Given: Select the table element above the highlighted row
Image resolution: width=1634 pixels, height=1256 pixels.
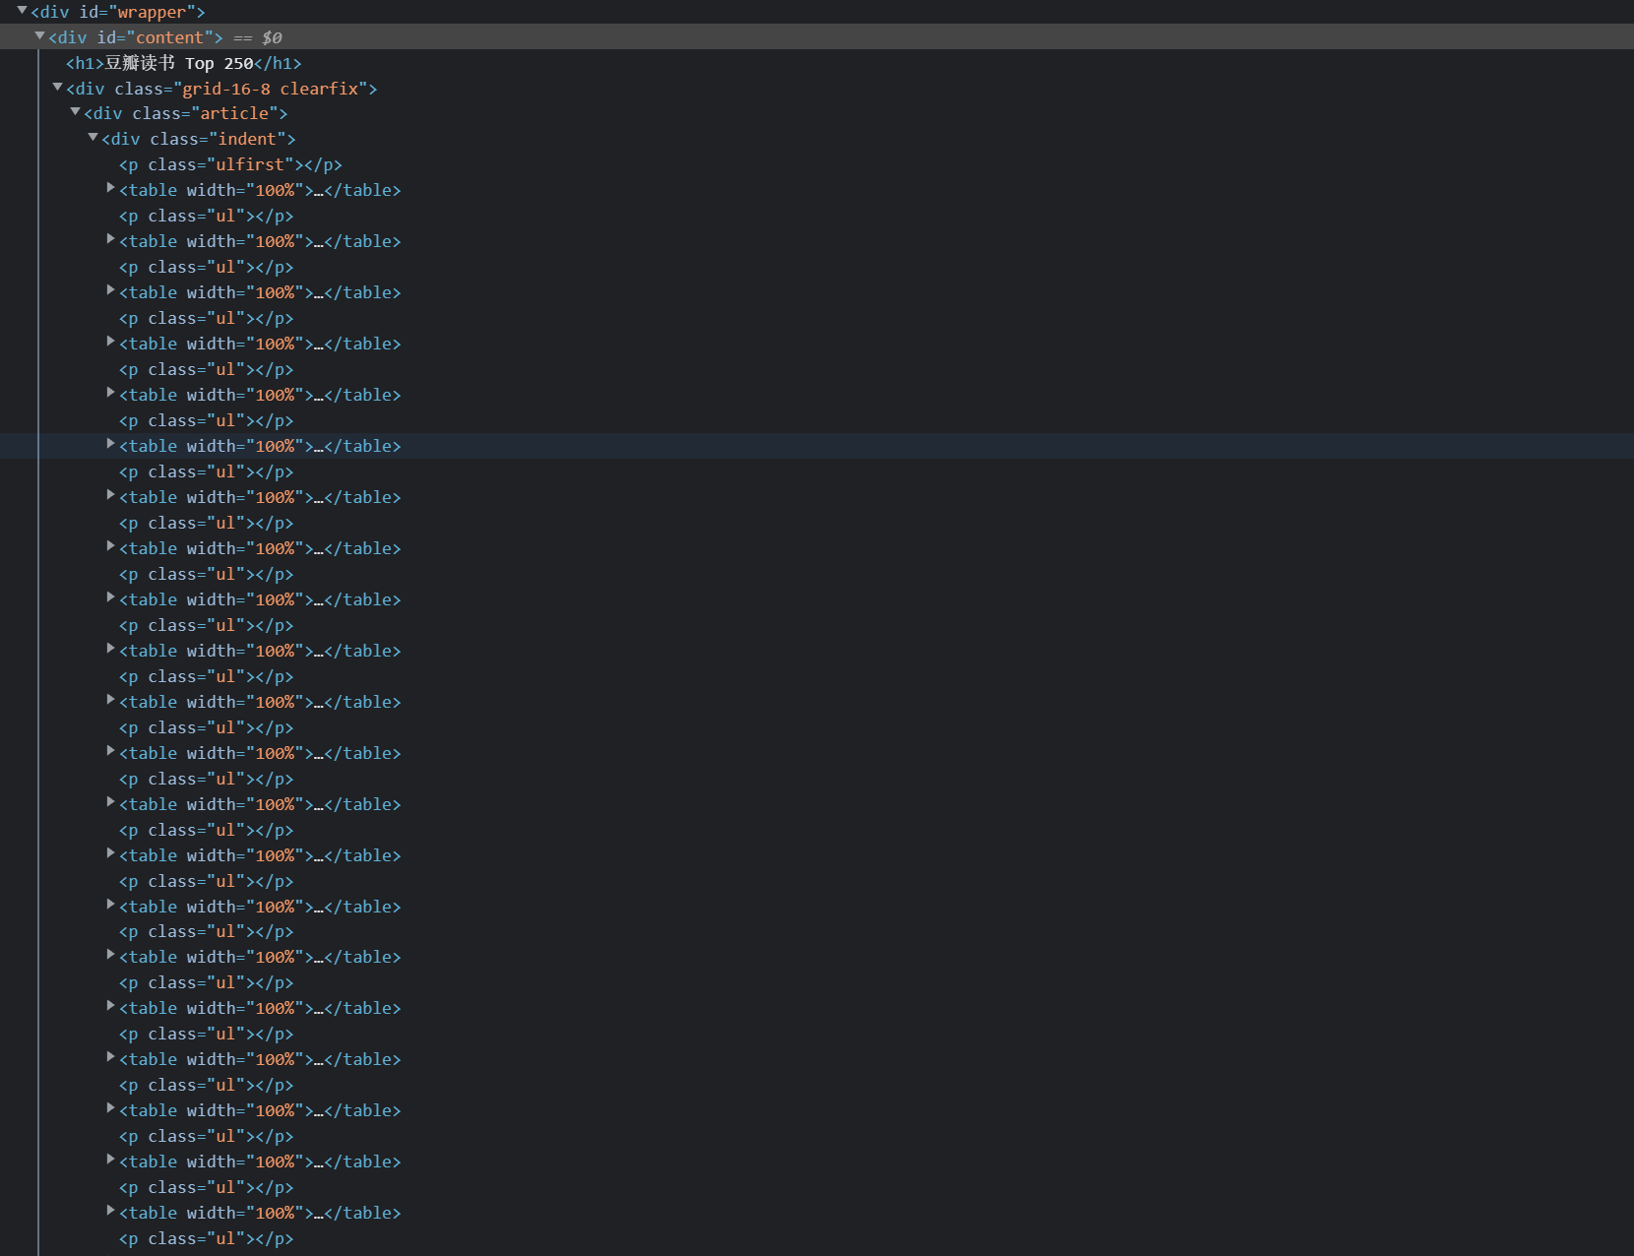Looking at the screenshot, I should pos(259,395).
